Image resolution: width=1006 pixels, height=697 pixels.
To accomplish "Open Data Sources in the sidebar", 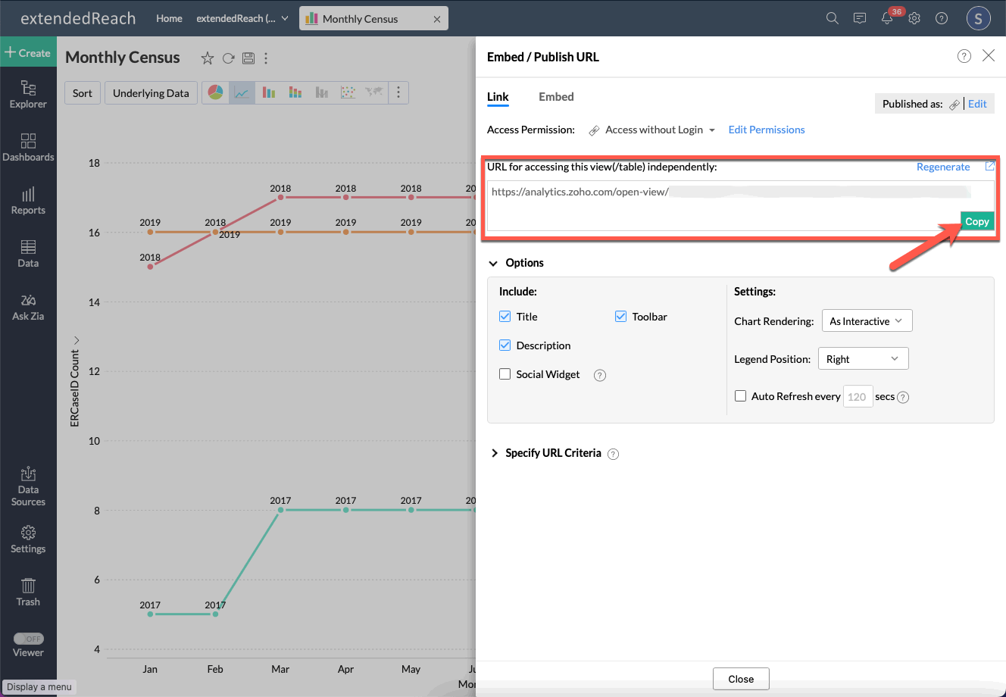I will tap(28, 485).
